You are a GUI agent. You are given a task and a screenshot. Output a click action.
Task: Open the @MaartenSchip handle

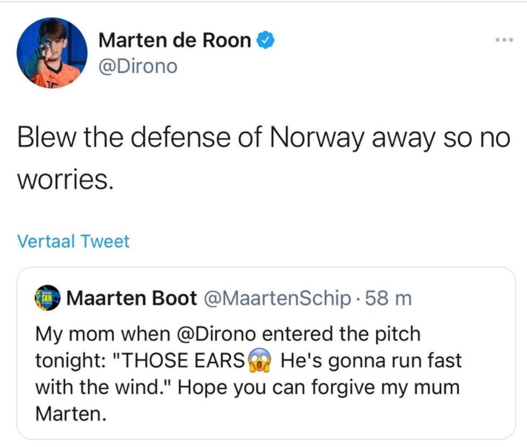tap(278, 299)
